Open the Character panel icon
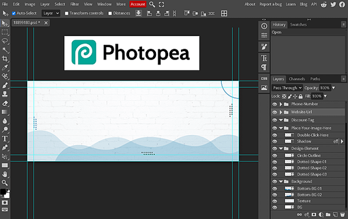348x219 pixels. pyautogui.click(x=264, y=58)
